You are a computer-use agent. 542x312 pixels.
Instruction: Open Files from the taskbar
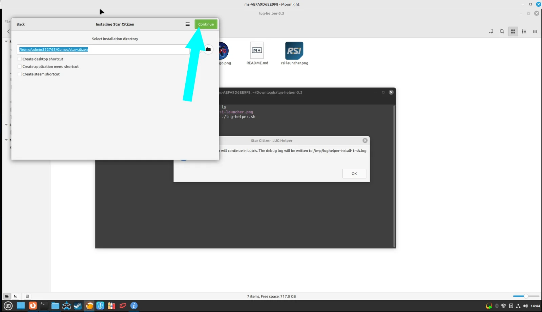click(55, 306)
